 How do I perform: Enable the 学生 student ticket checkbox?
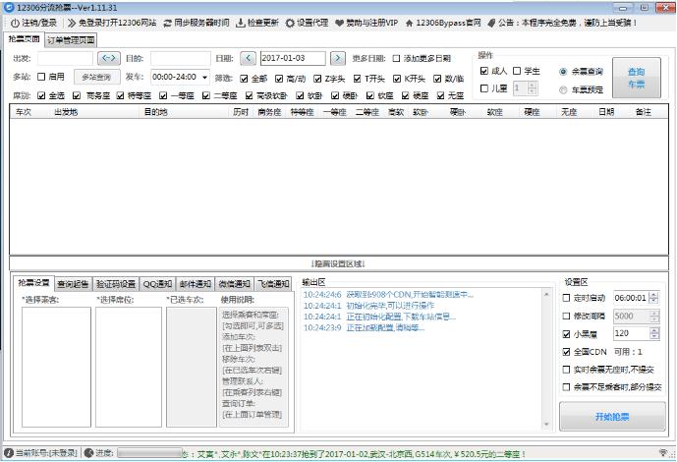click(517, 71)
